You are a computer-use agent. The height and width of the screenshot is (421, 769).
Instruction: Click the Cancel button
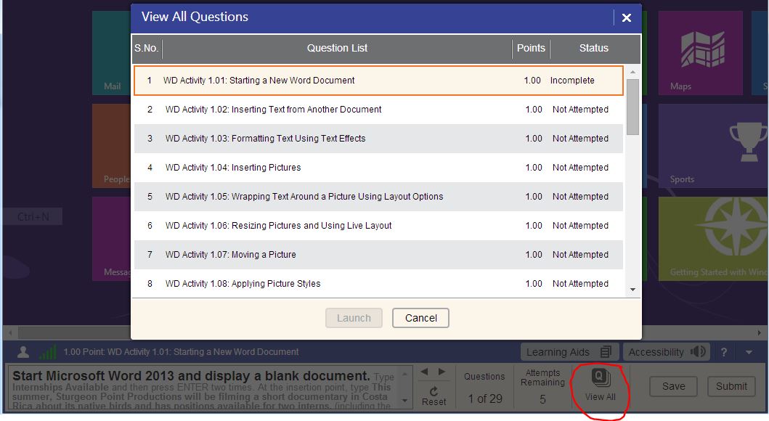[420, 318]
